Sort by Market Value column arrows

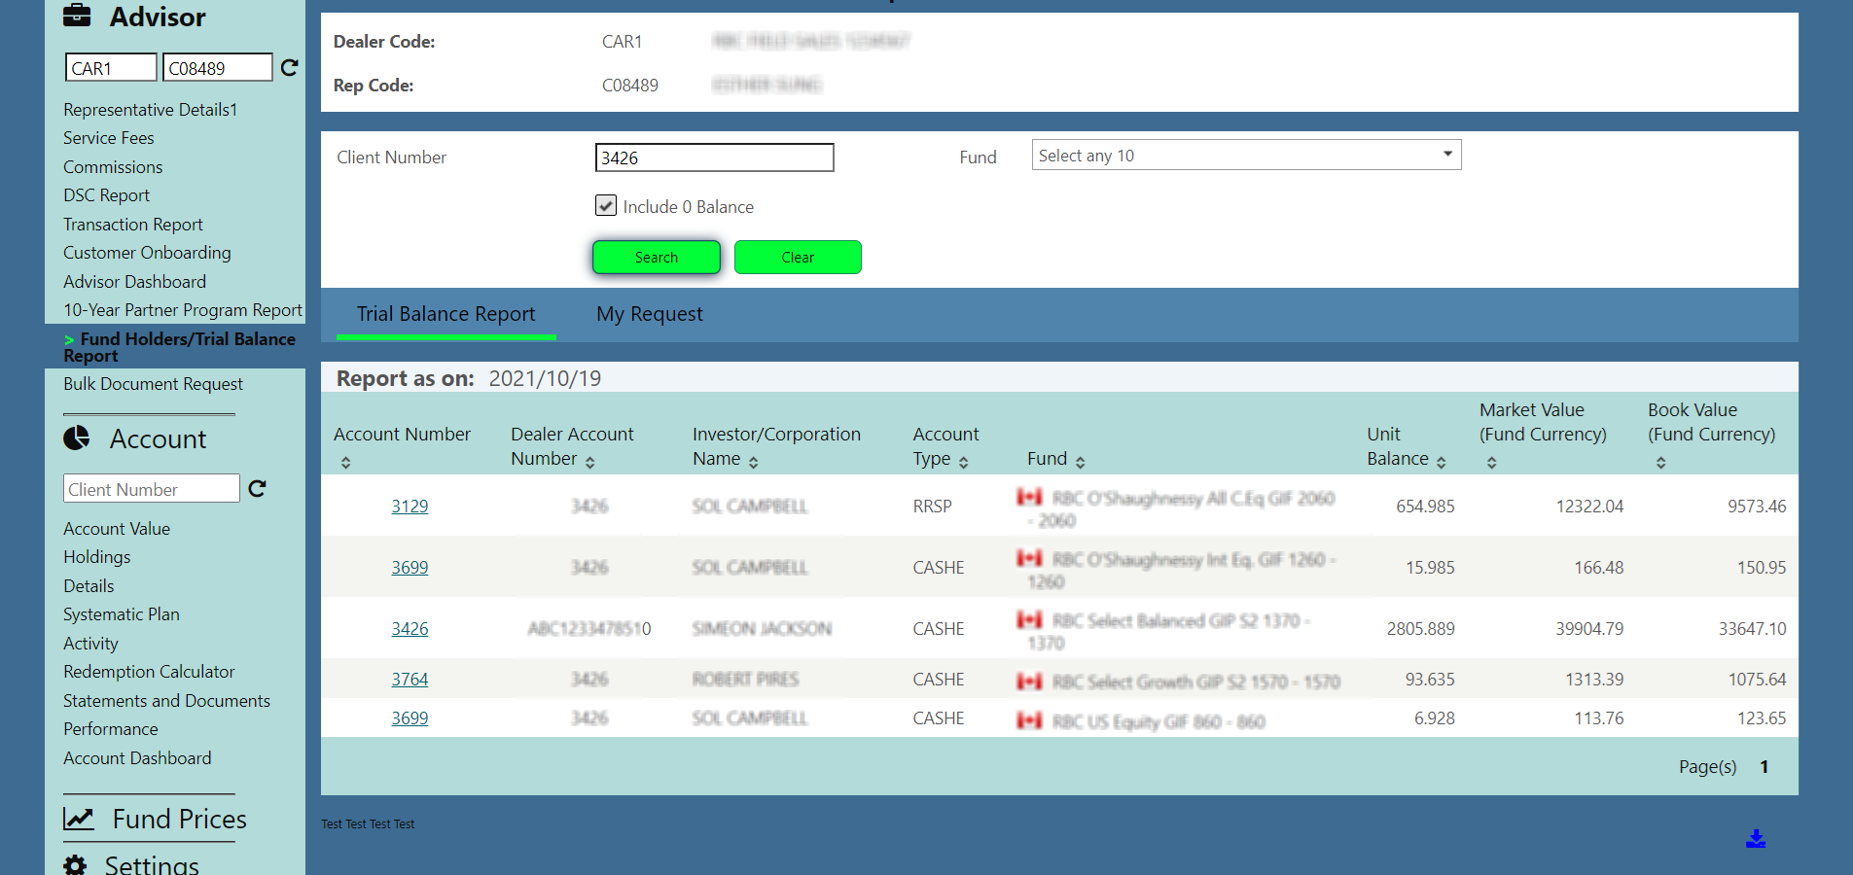click(1491, 463)
